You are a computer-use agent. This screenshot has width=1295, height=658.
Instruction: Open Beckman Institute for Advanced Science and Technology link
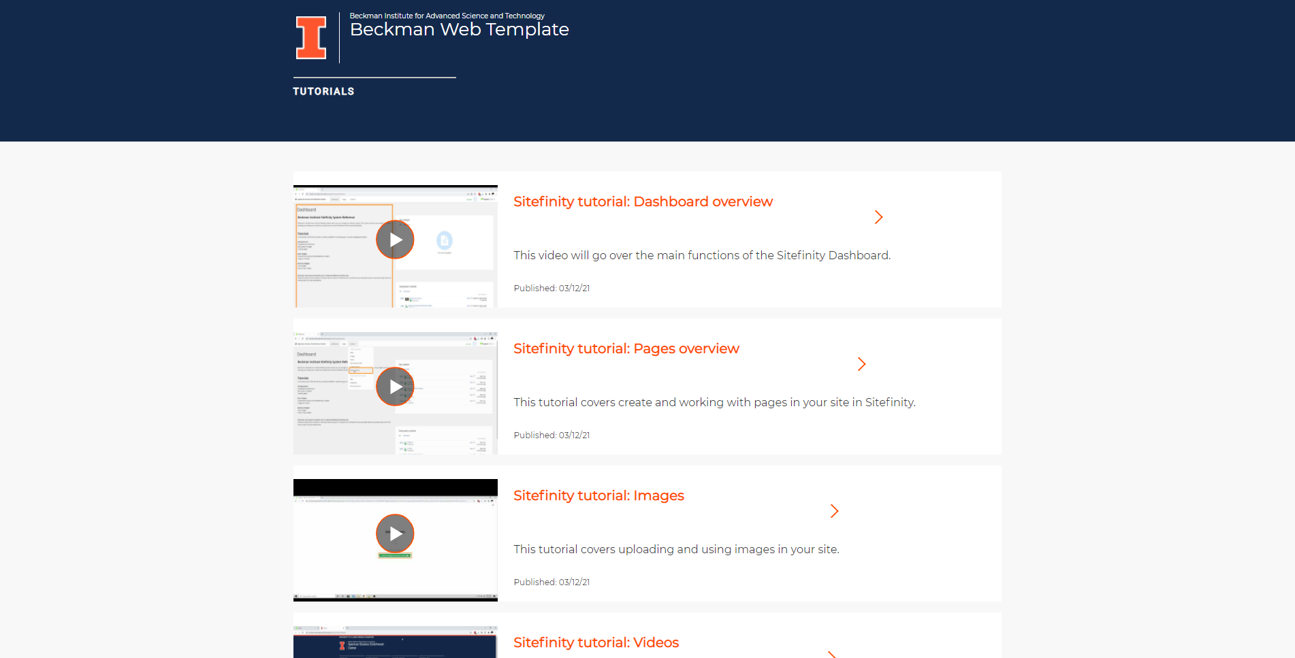click(447, 16)
